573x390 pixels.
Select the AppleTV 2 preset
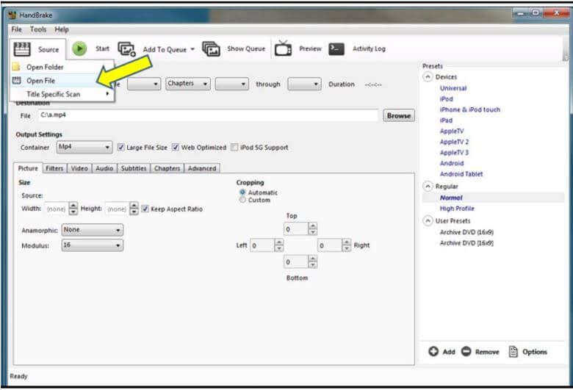click(454, 142)
